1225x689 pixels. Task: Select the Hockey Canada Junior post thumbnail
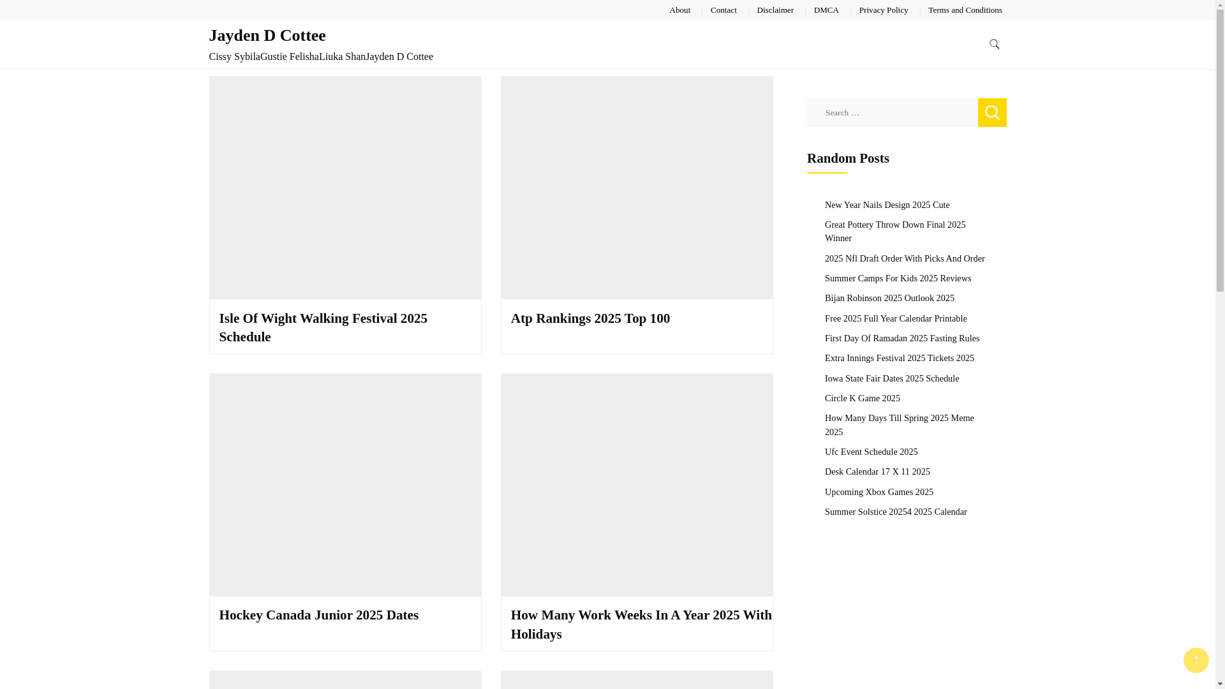coord(345,485)
